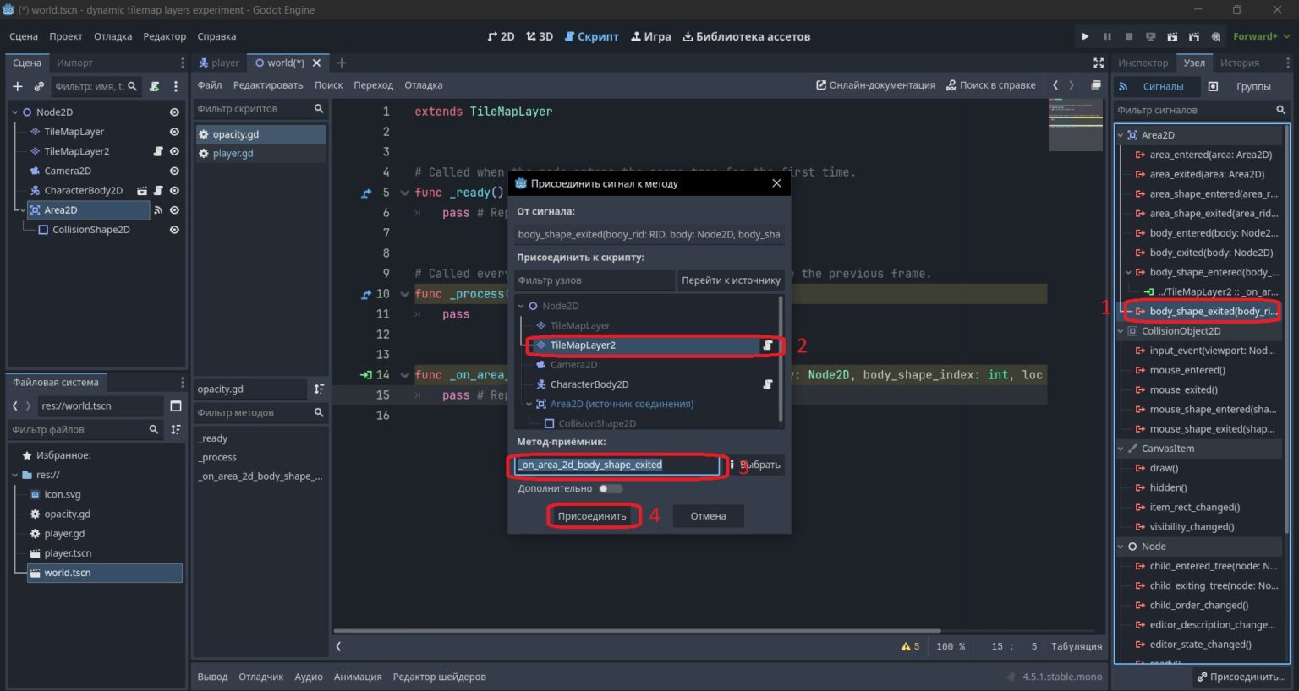Switch to 3D workspace
Screen dimensions: 1299x691
(540, 36)
